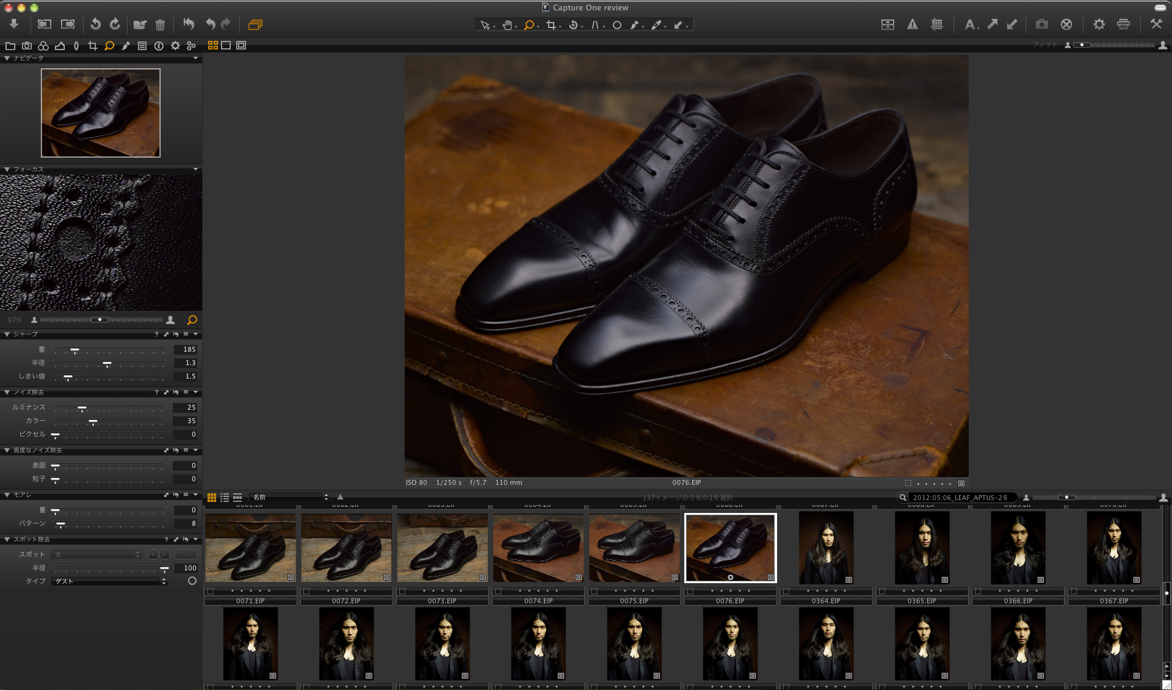The width and height of the screenshot is (1172, 690).
Task: Open the Print icon in toolbar
Action: click(1123, 24)
